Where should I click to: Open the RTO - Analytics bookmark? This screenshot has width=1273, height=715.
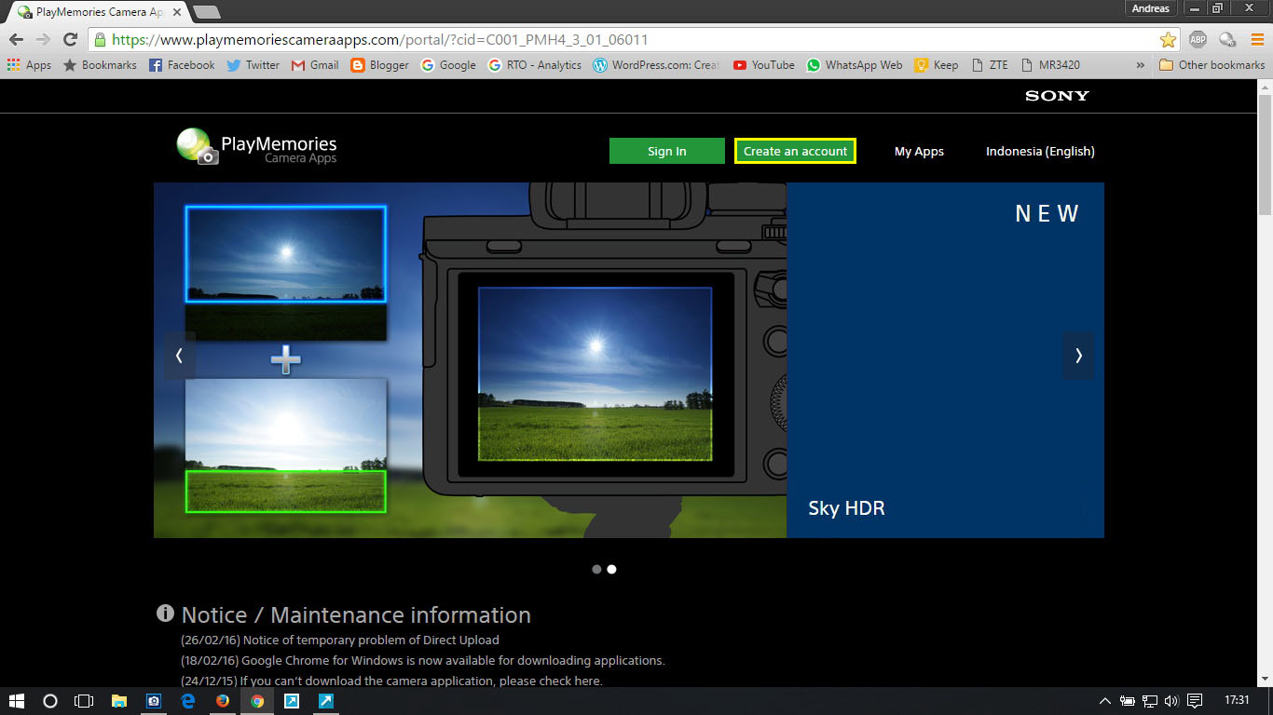pos(535,65)
